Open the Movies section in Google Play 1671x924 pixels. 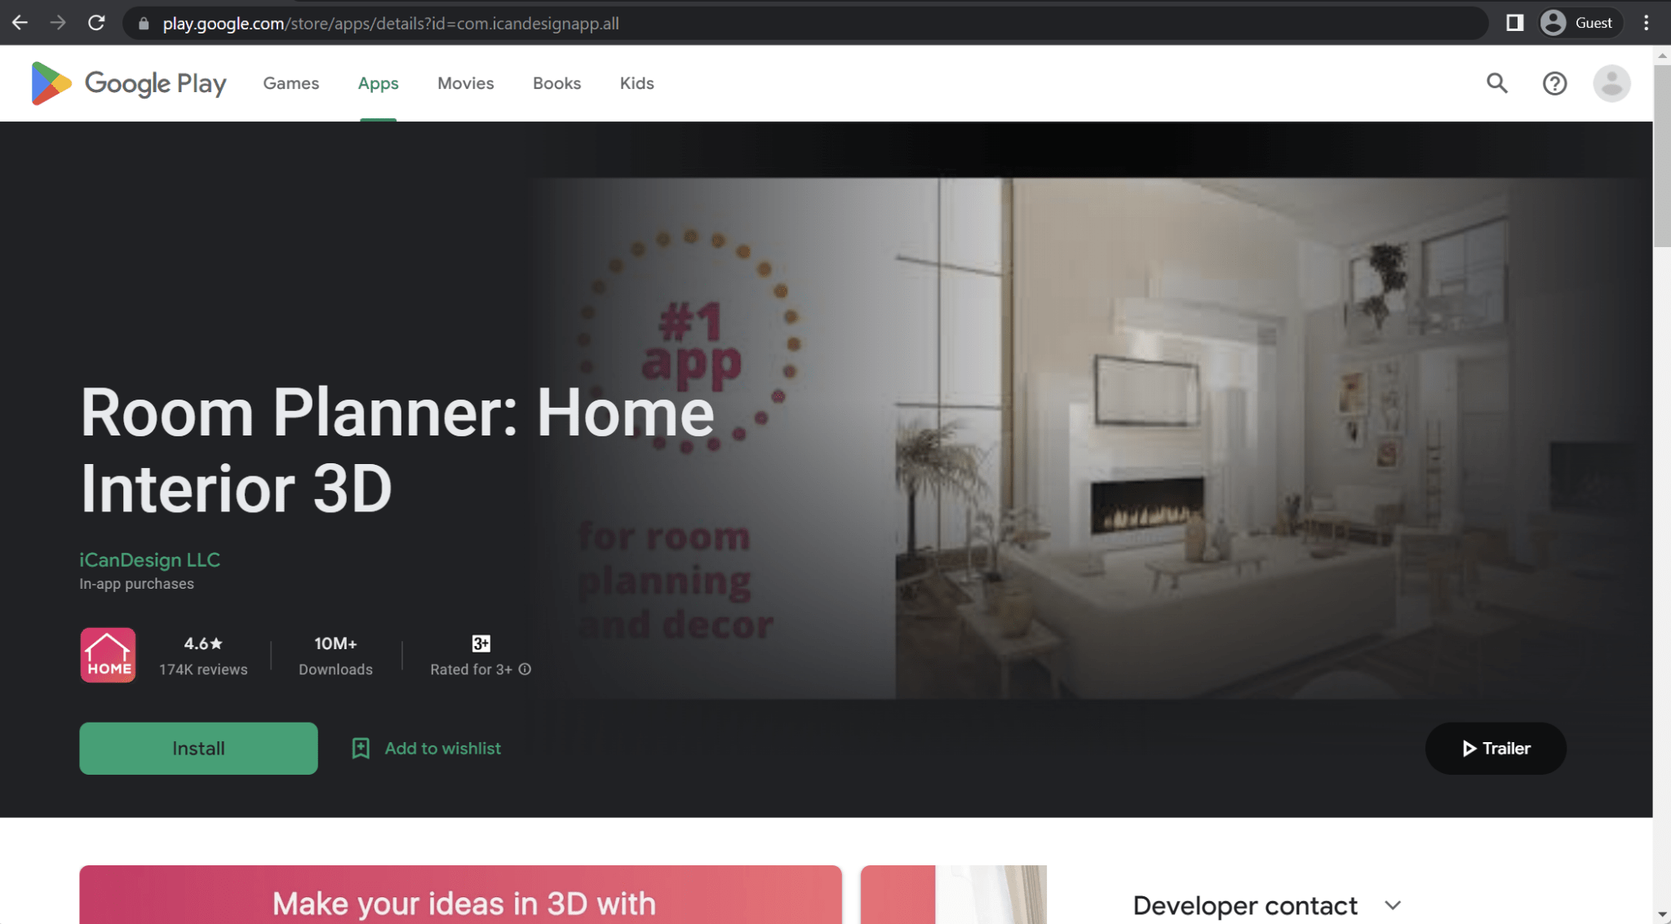click(x=466, y=83)
